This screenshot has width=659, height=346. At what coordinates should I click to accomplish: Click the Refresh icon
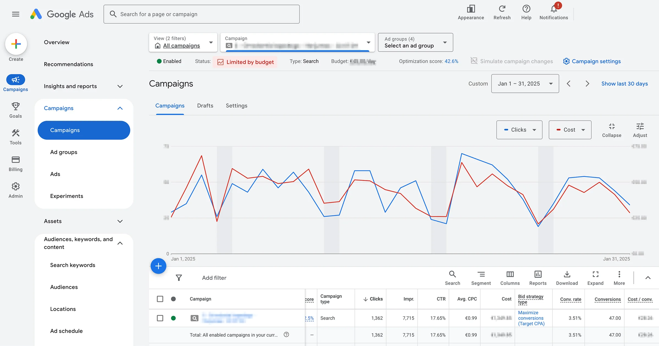tap(502, 9)
